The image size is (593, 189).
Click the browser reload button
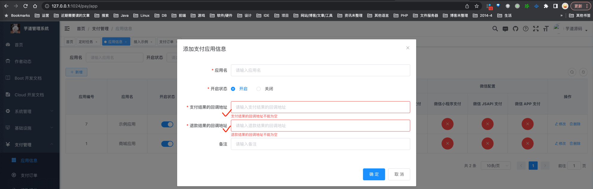coord(25,6)
